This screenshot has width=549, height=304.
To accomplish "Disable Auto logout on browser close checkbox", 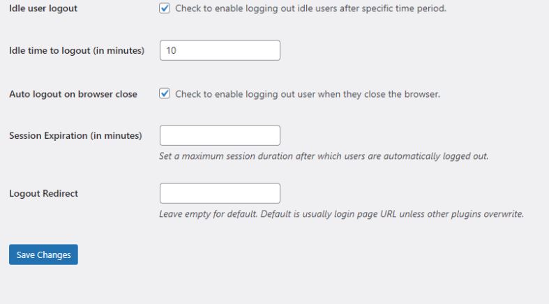I will [165, 93].
